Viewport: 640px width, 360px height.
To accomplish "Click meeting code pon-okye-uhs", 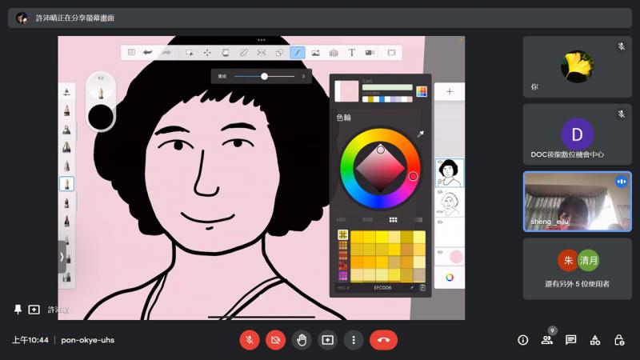I will [88, 340].
